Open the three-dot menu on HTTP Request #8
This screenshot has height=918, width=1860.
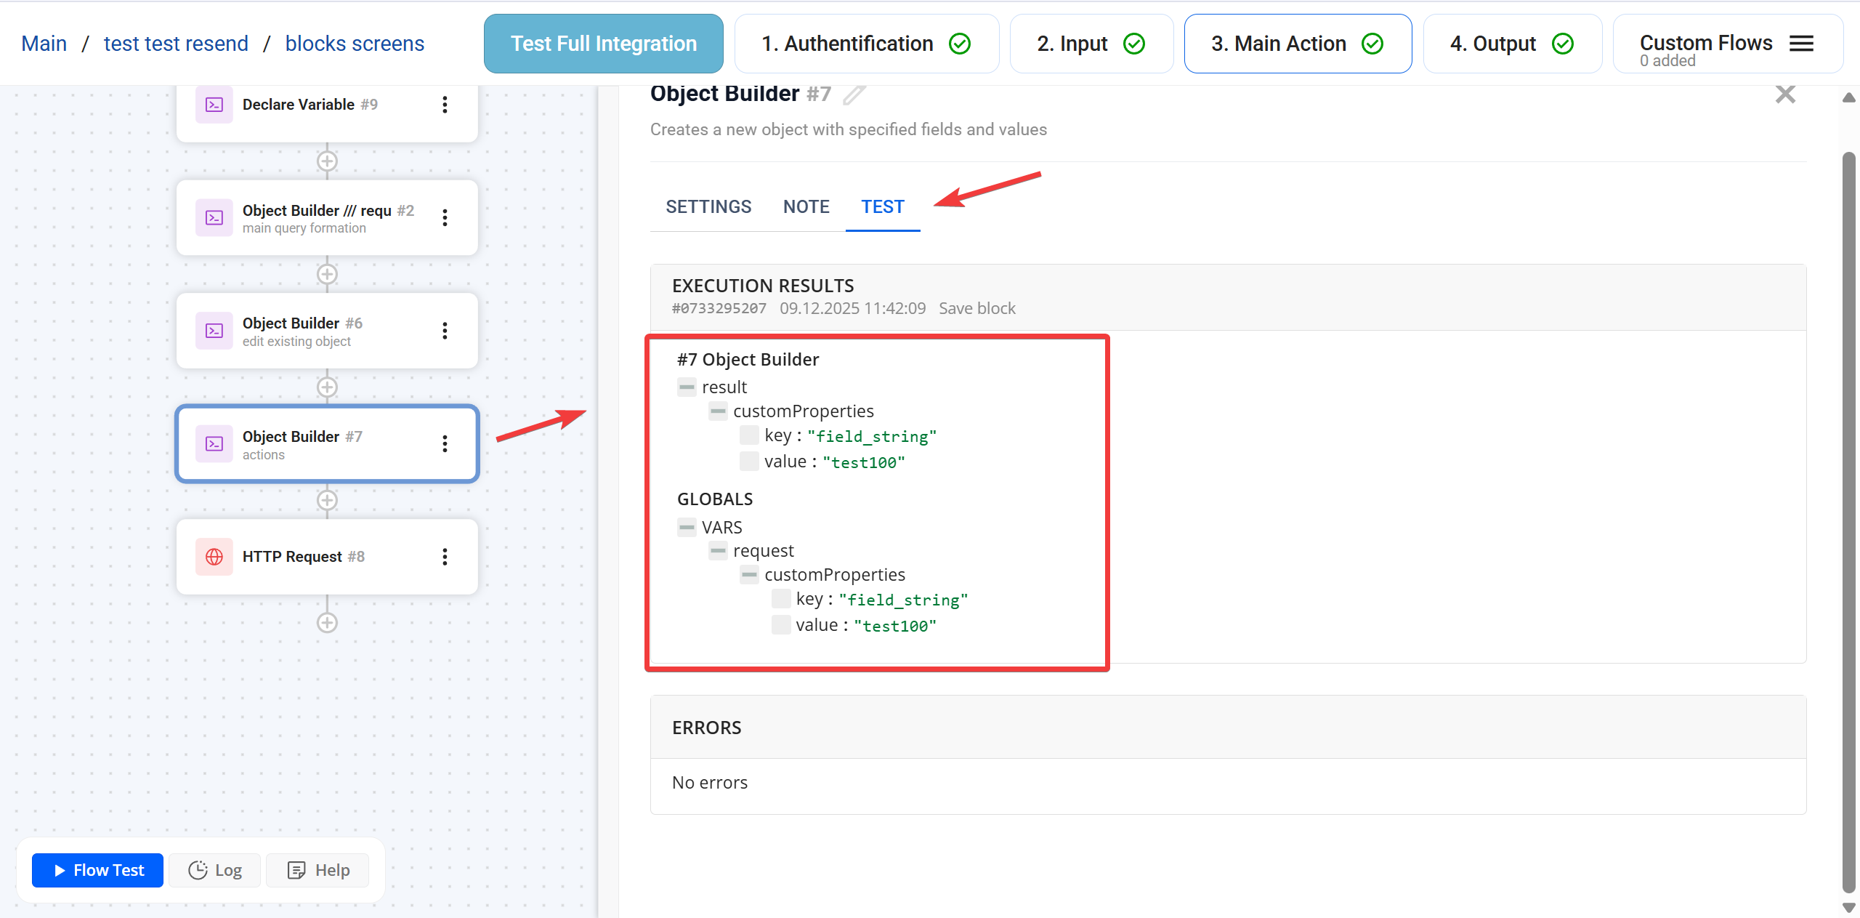[x=445, y=557]
